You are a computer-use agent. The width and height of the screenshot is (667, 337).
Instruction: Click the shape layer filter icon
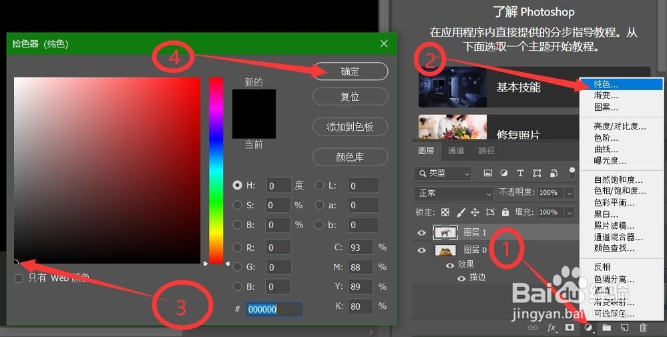tap(537, 173)
